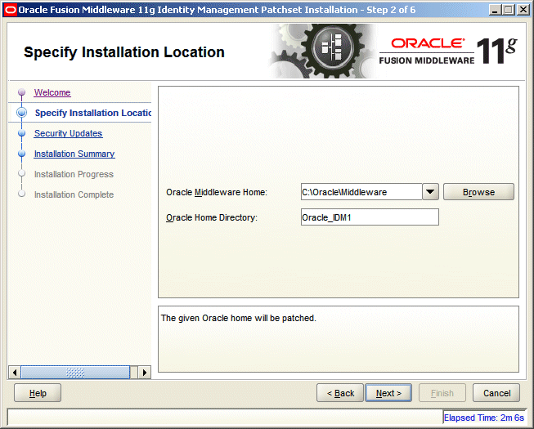Click the Elapsed Time status text

[x=483, y=418]
